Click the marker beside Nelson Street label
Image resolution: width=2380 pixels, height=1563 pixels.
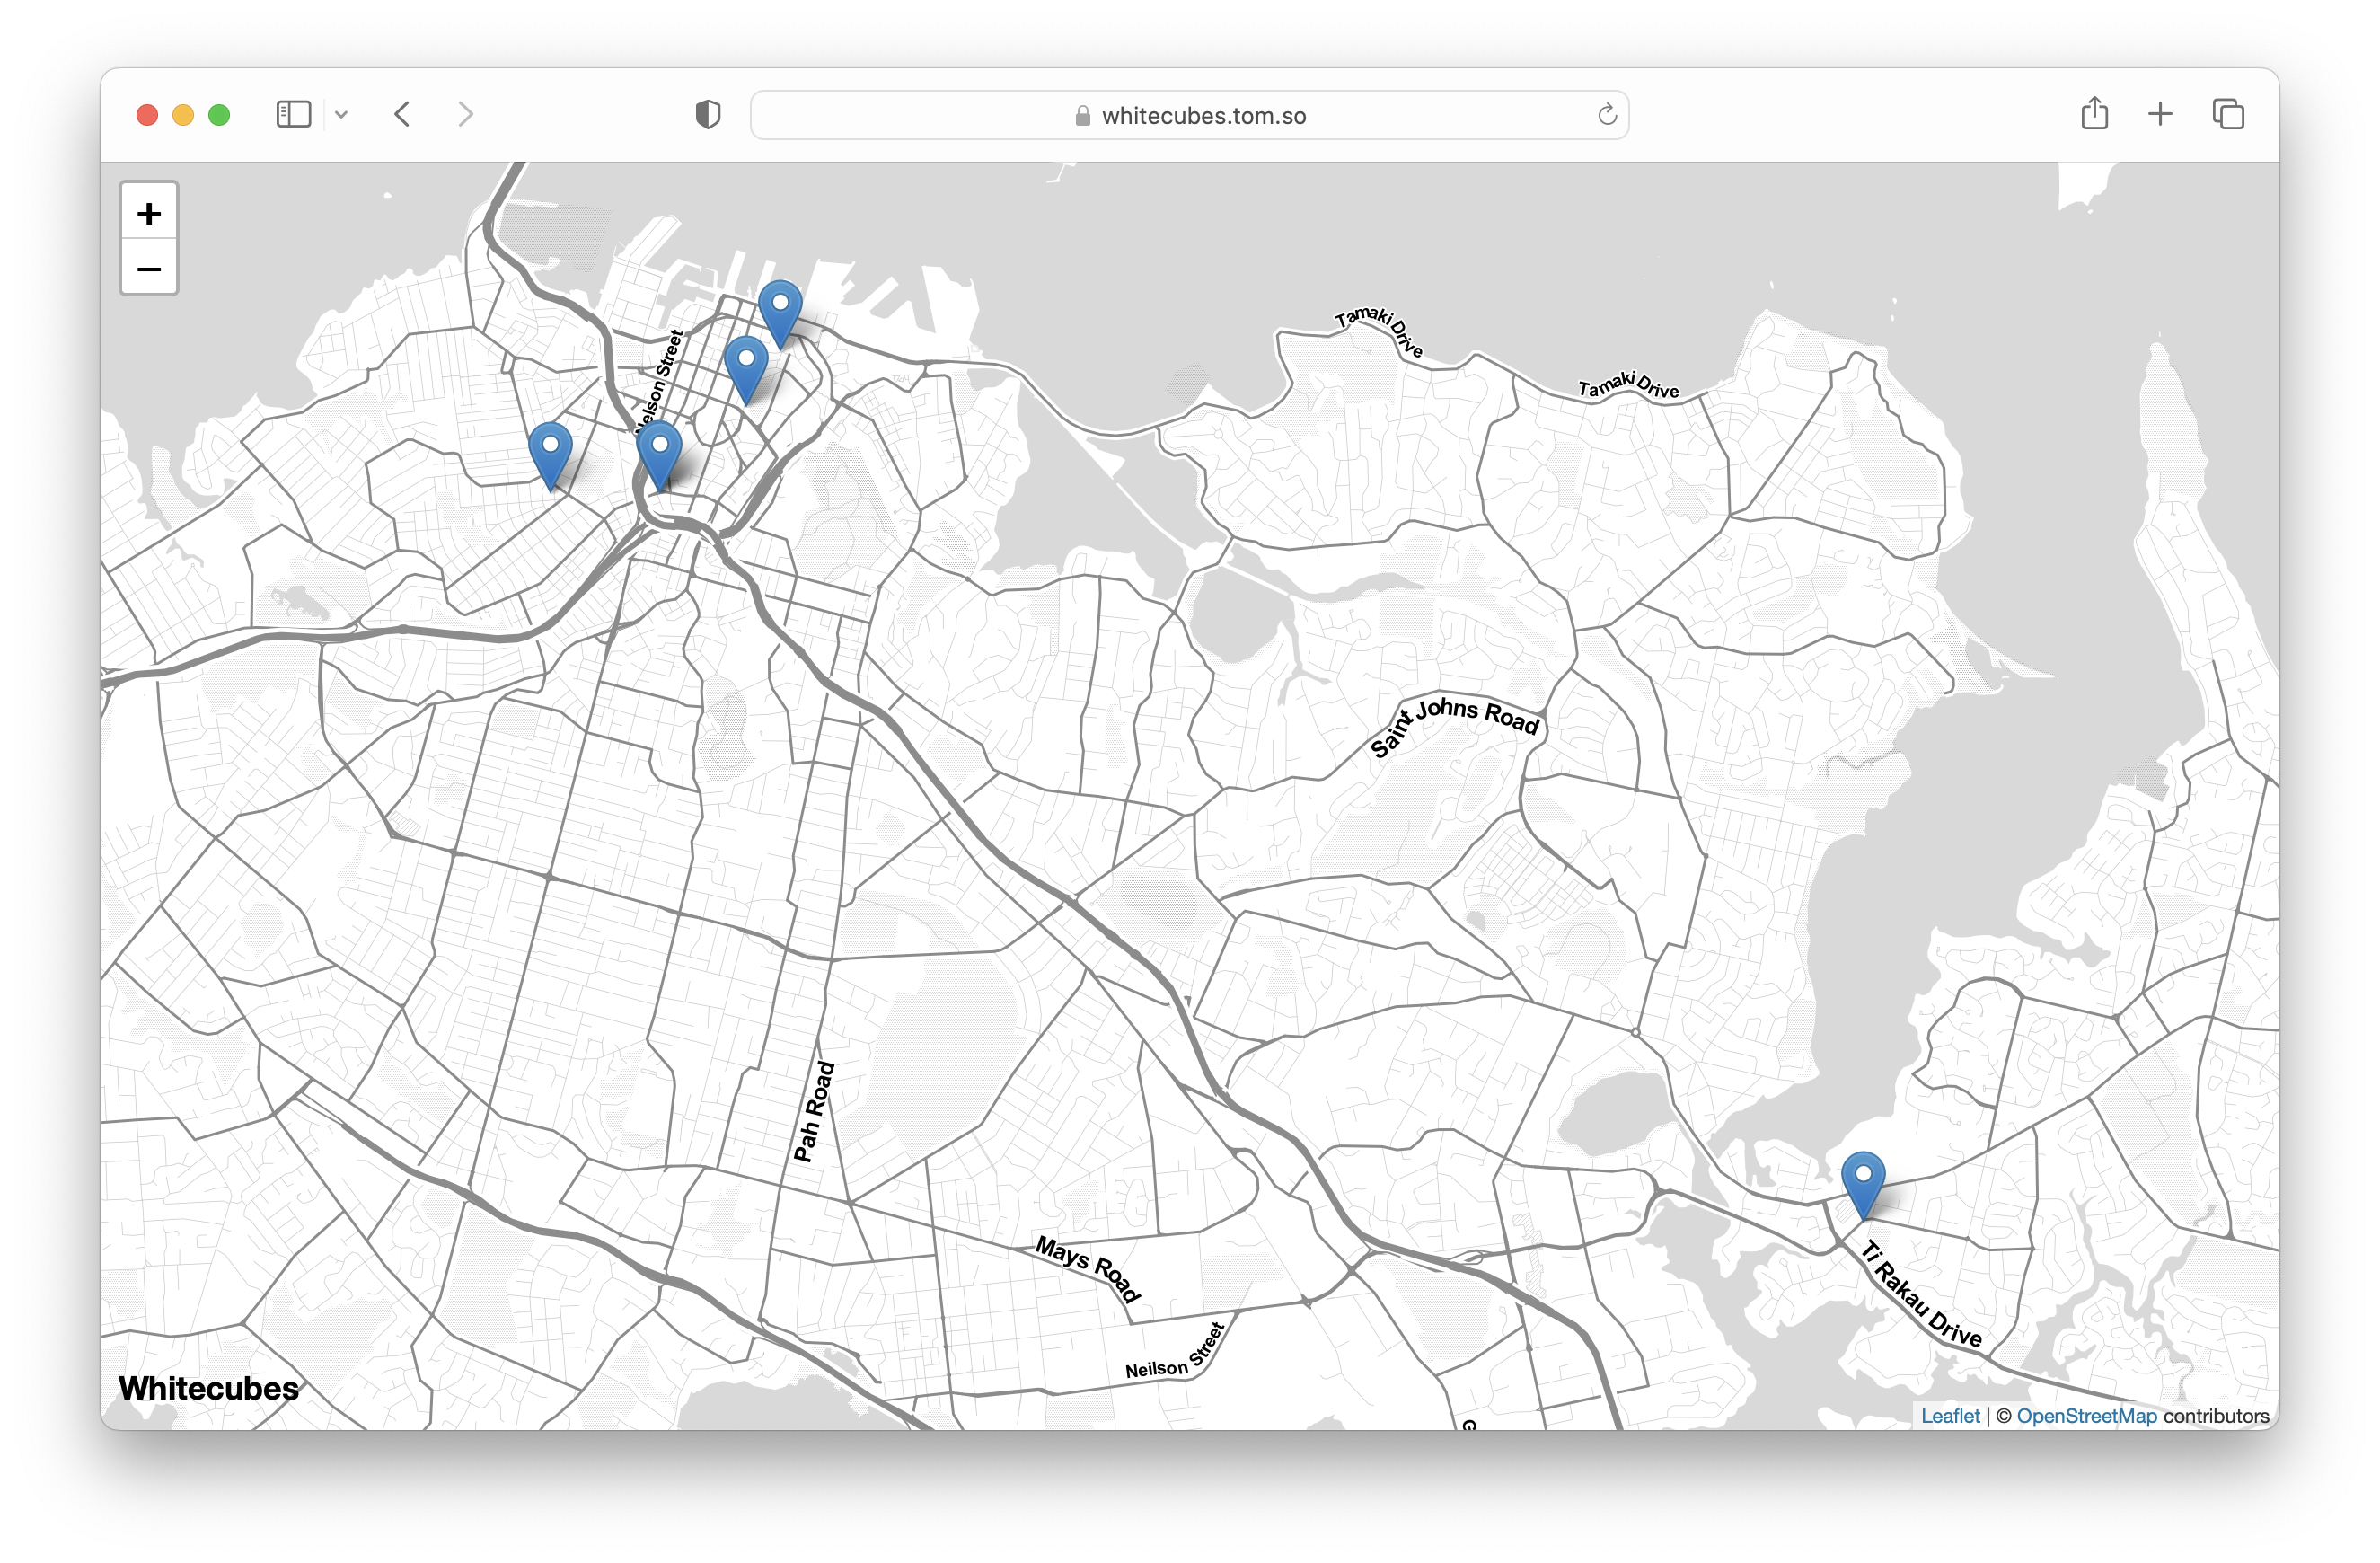(x=660, y=451)
